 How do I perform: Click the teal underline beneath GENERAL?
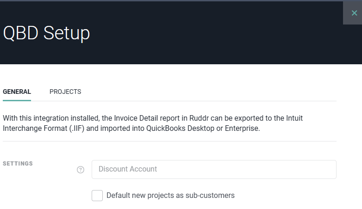coord(17,101)
